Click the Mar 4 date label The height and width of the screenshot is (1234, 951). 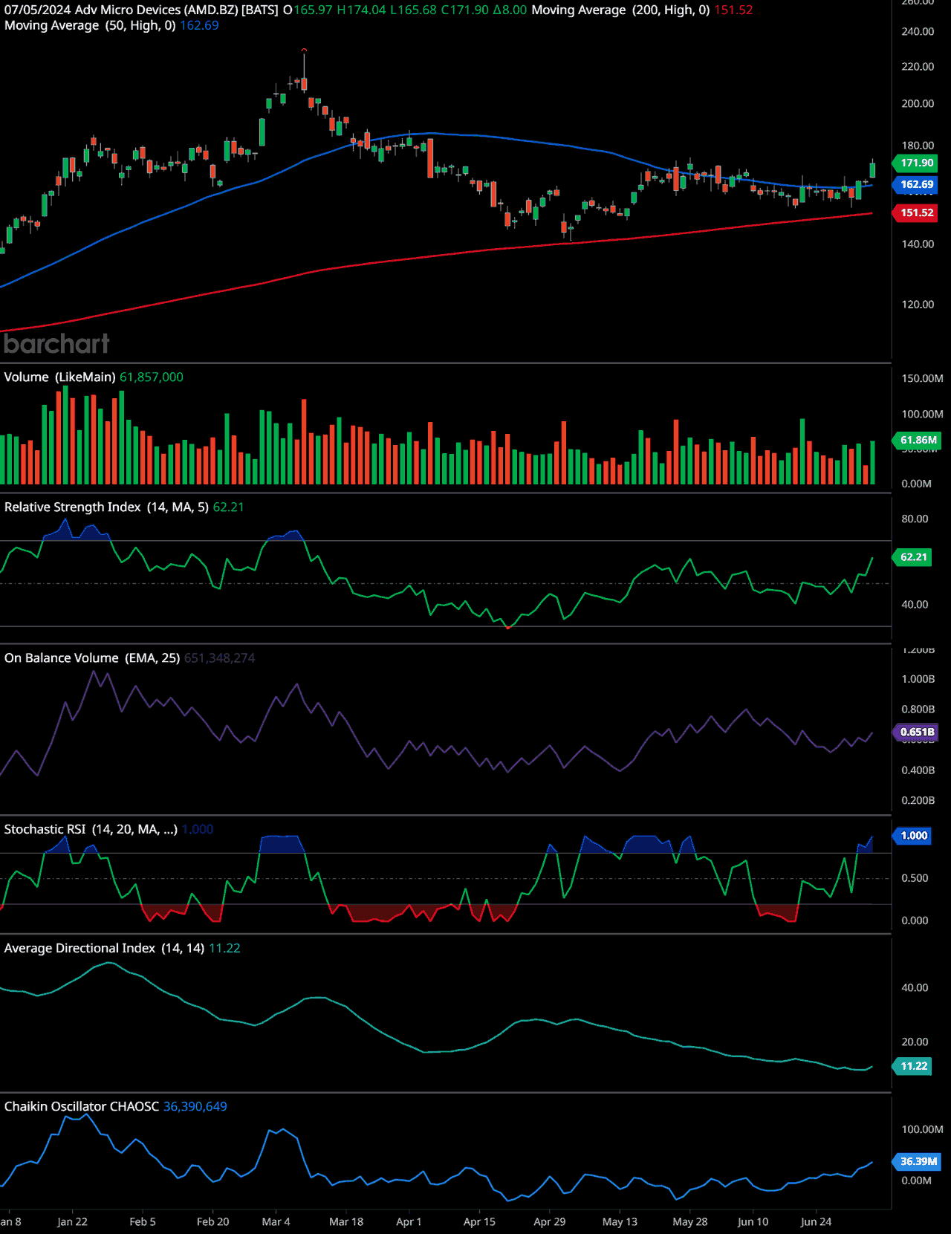click(276, 1222)
